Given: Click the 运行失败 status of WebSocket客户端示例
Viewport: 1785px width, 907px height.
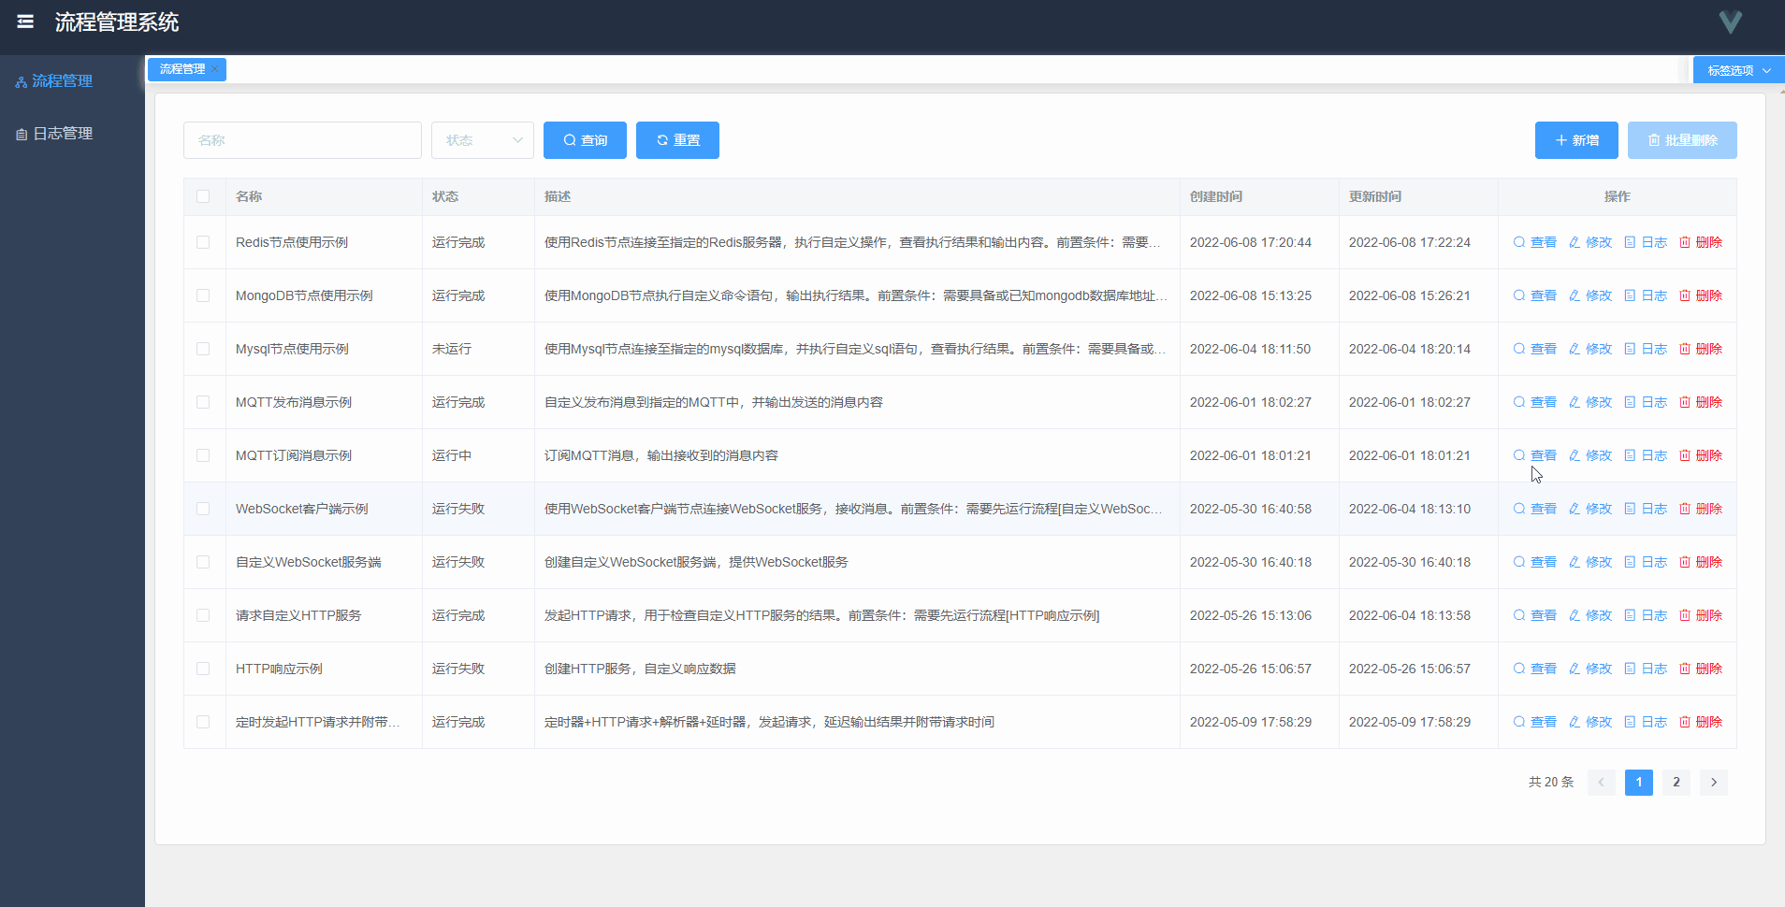Looking at the screenshot, I should click(458, 509).
